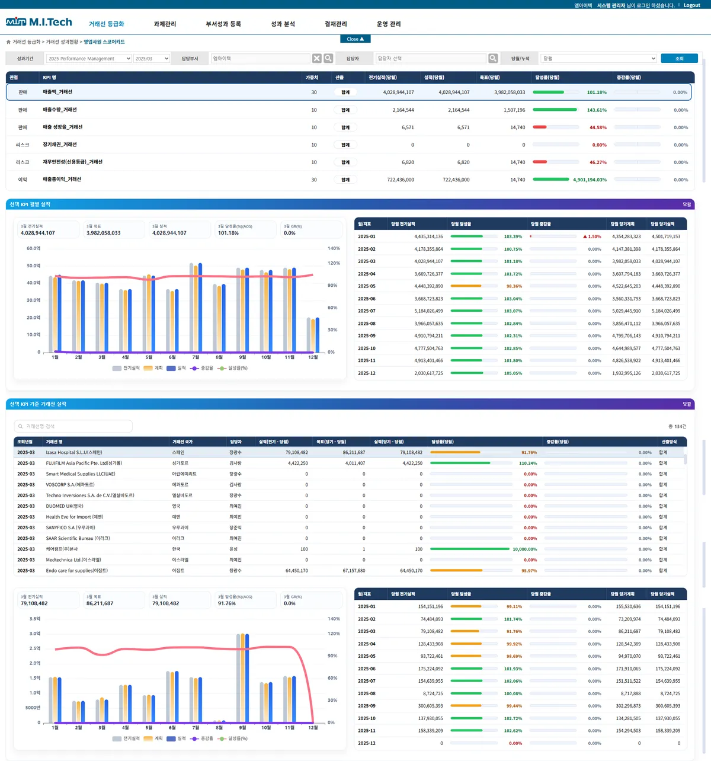
Task: Click into the 거래선명 검색 input field
Action: point(73,426)
